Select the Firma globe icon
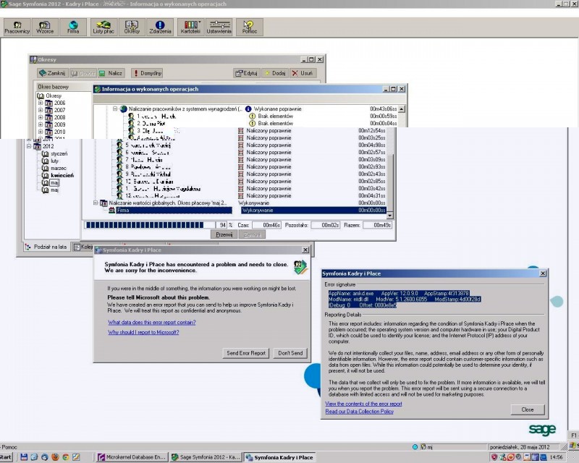 (x=73, y=27)
